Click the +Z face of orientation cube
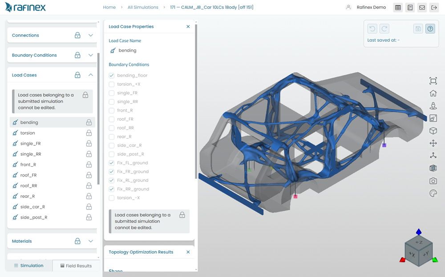This screenshot has width=445, height=277. (x=419, y=242)
